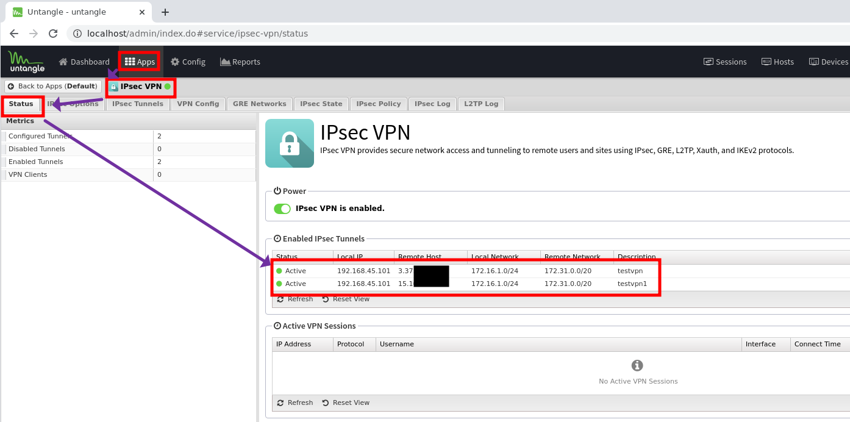Switch to the VPN Config tab
Image resolution: width=850 pixels, height=422 pixels.
click(x=198, y=104)
